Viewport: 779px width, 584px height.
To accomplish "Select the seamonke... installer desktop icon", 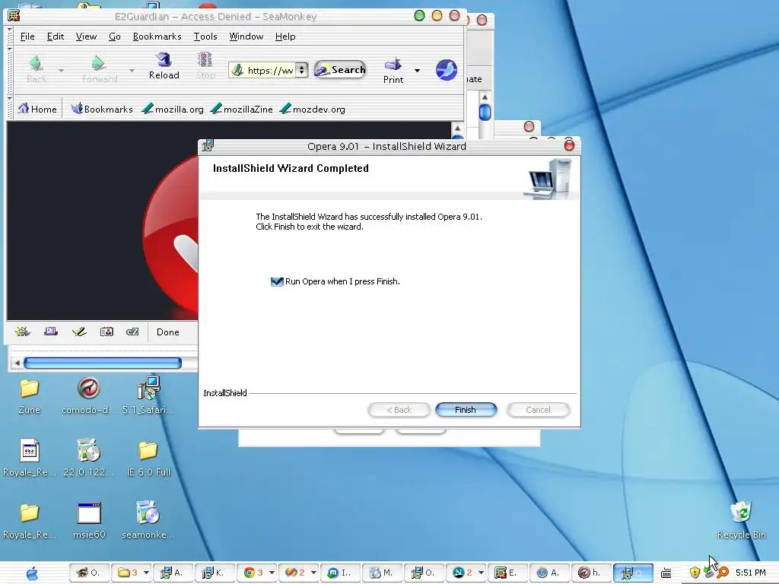I will pyautogui.click(x=148, y=520).
